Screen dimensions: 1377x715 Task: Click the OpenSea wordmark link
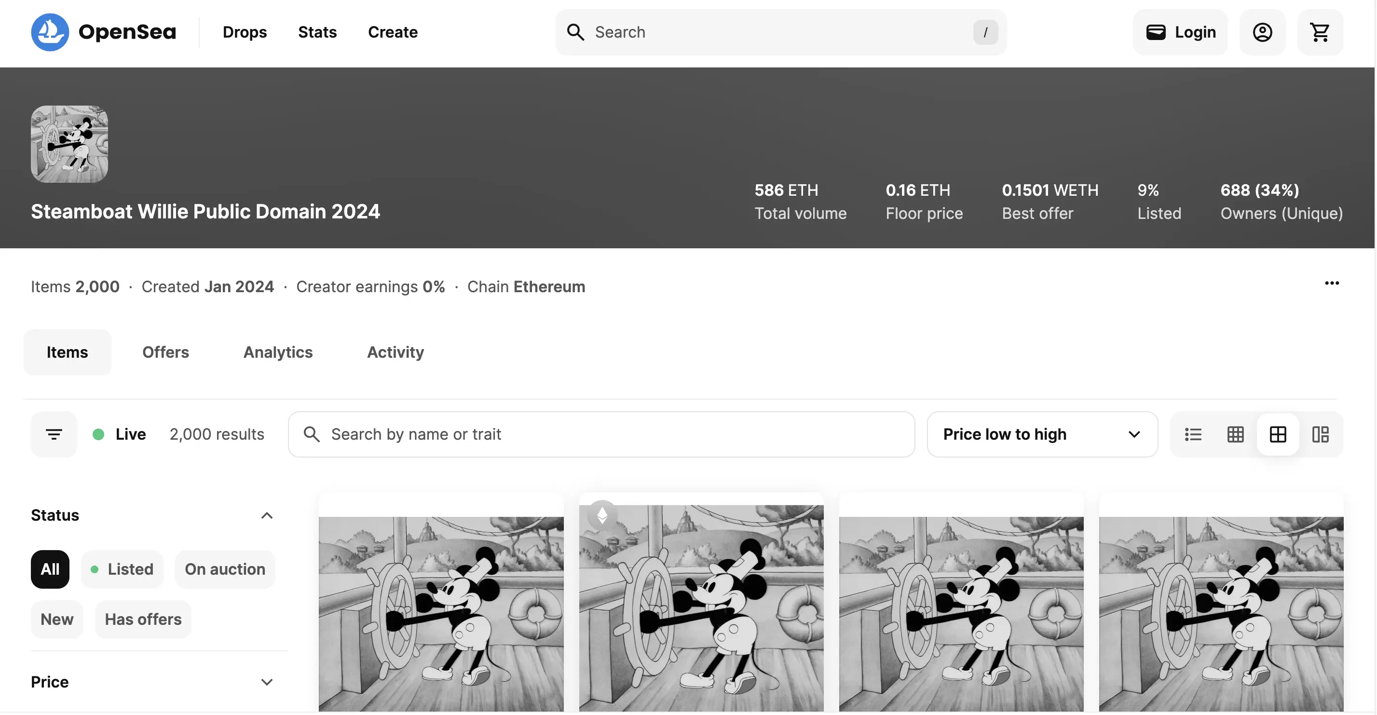point(127,32)
